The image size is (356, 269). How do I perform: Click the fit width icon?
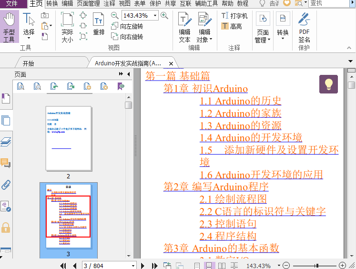[x=83, y=26]
